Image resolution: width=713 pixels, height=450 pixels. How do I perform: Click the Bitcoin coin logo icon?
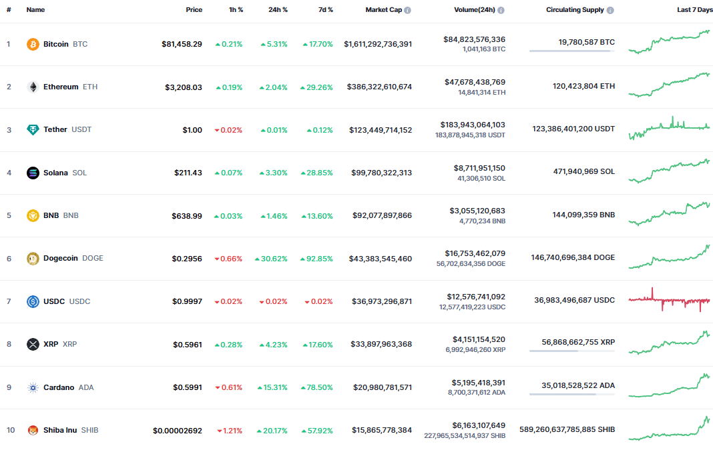(33, 44)
